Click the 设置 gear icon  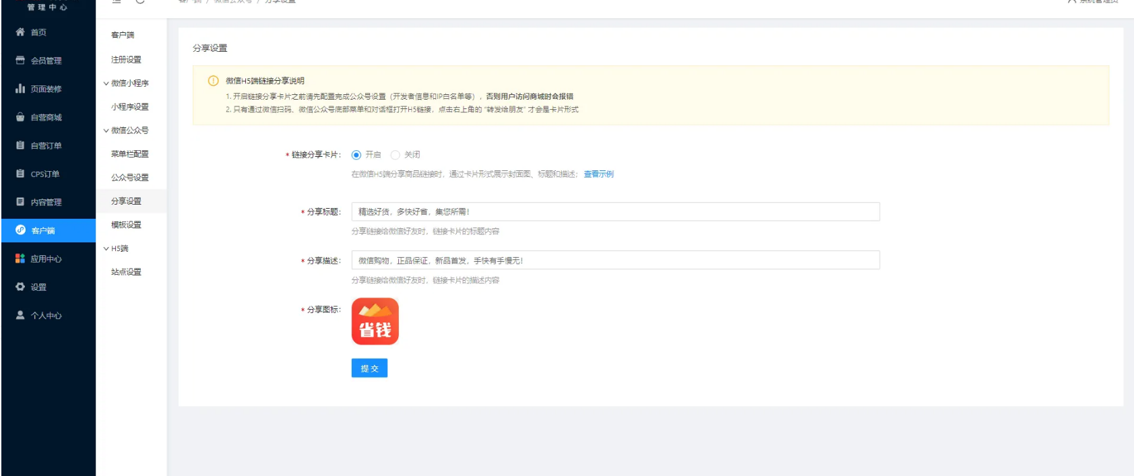click(20, 286)
